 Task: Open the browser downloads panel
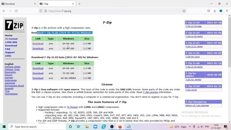215,11
